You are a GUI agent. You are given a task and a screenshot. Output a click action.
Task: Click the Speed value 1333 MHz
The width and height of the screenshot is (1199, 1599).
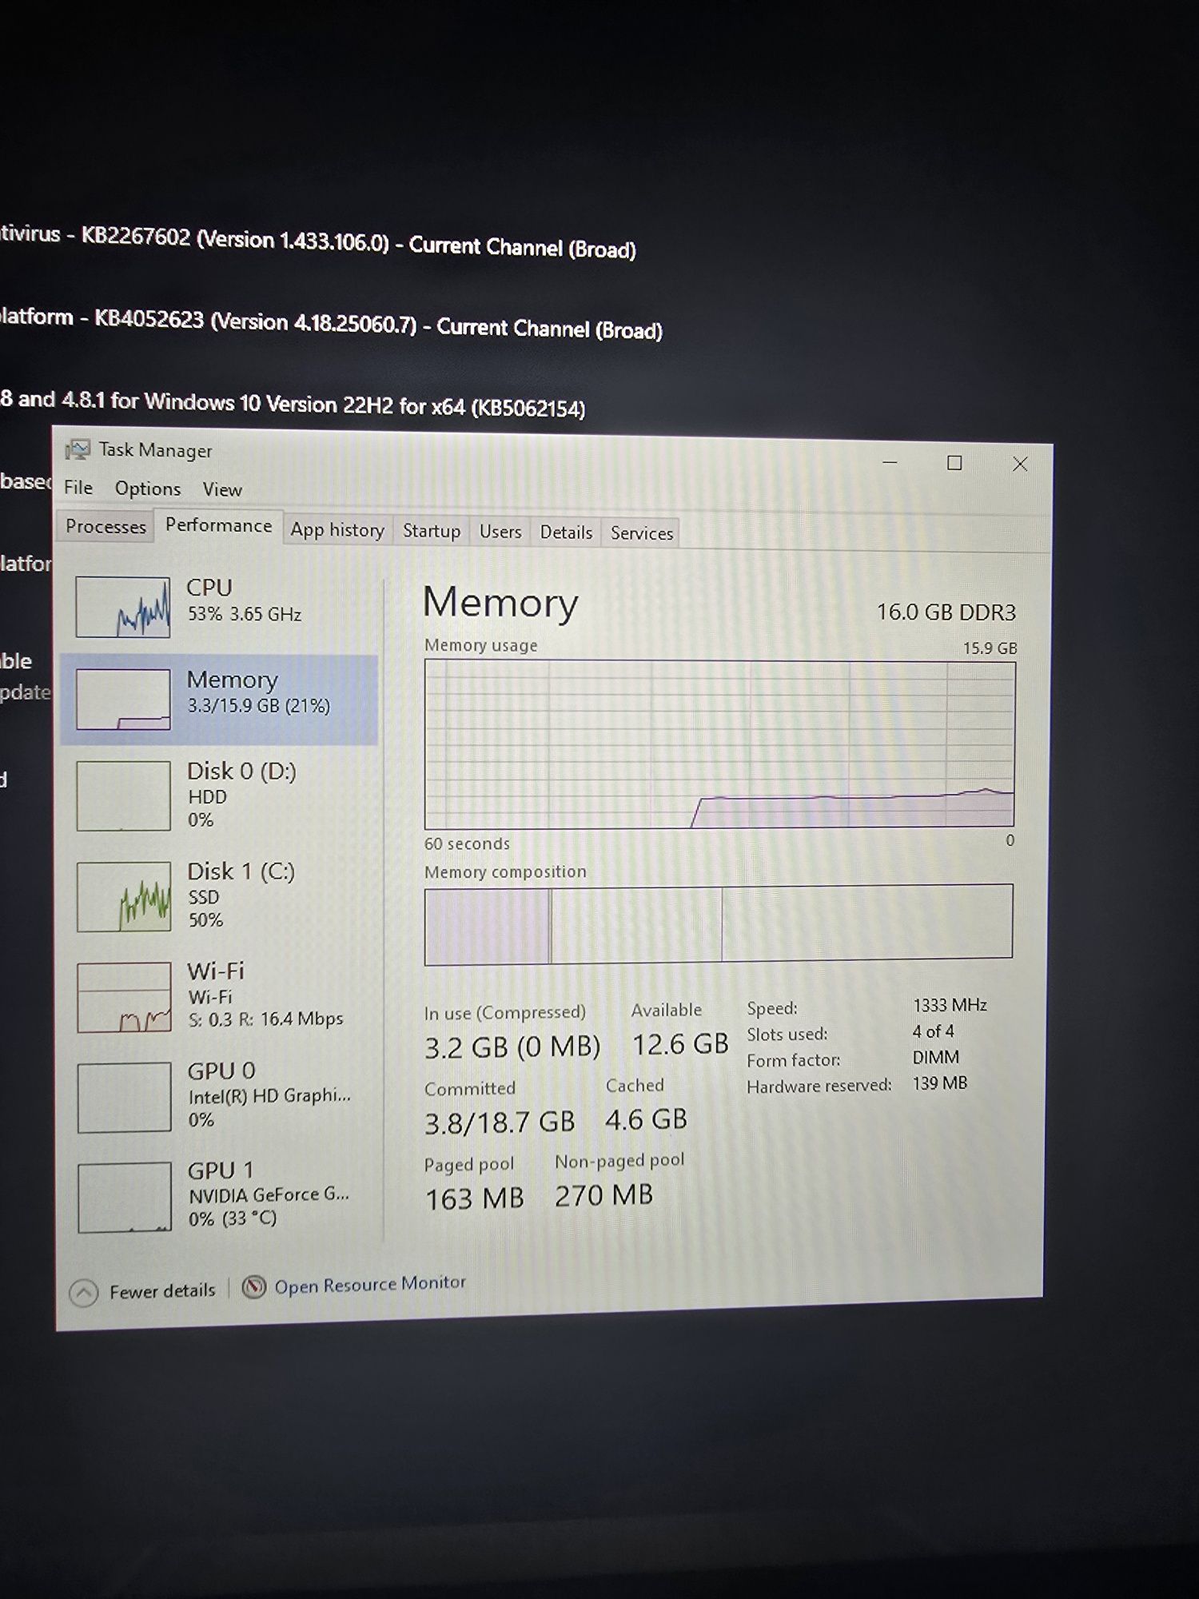click(950, 1005)
